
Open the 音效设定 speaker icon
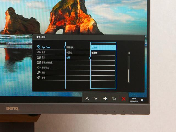click(x=39, y=67)
